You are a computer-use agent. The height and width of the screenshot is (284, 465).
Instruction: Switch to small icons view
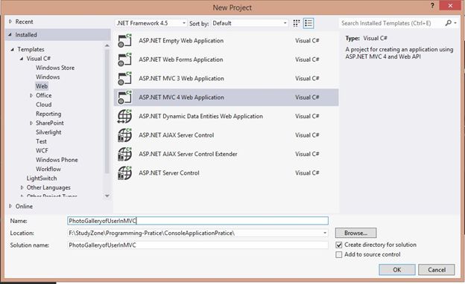coord(297,23)
